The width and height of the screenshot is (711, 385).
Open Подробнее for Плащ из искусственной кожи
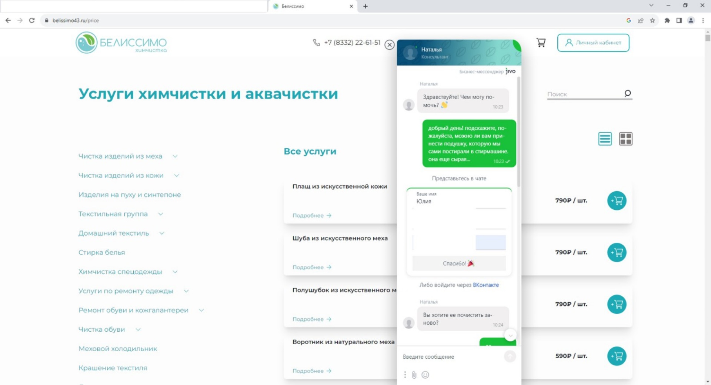(x=312, y=216)
